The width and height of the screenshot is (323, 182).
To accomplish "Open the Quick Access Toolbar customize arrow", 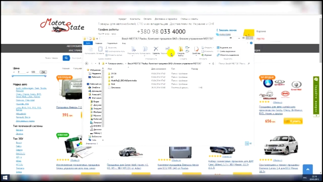I will point(97,39).
